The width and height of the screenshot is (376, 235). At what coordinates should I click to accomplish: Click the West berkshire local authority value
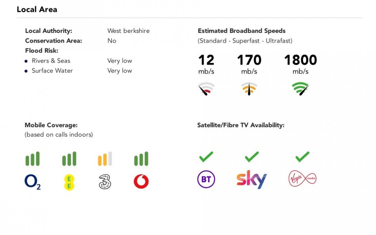coord(128,31)
